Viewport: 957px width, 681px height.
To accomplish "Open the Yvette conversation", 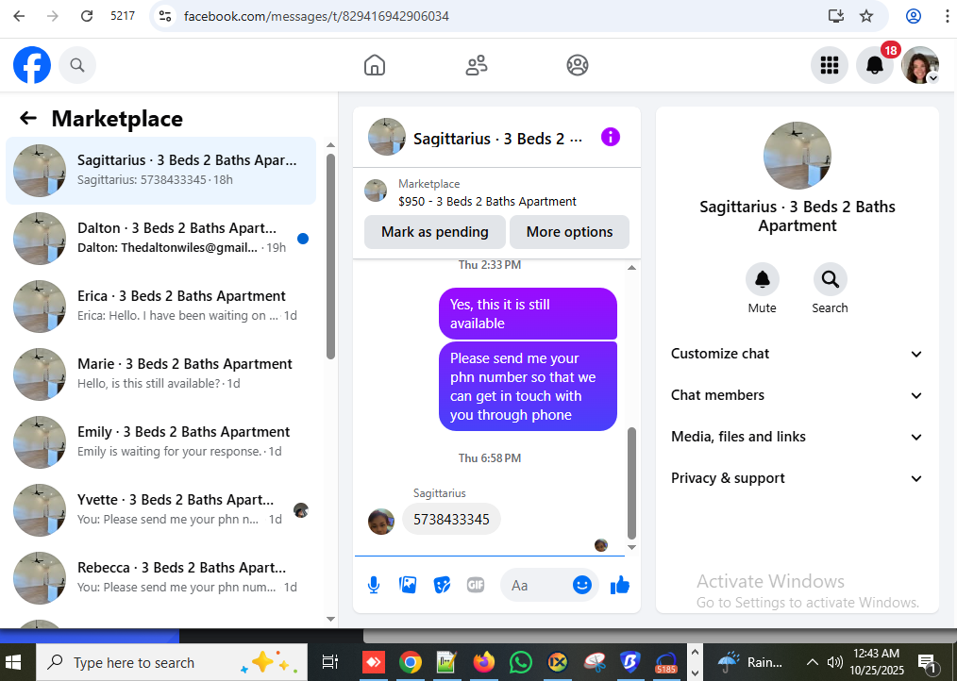I will tap(161, 509).
